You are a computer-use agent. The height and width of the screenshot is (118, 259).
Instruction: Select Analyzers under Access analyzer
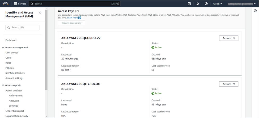pos(14,101)
